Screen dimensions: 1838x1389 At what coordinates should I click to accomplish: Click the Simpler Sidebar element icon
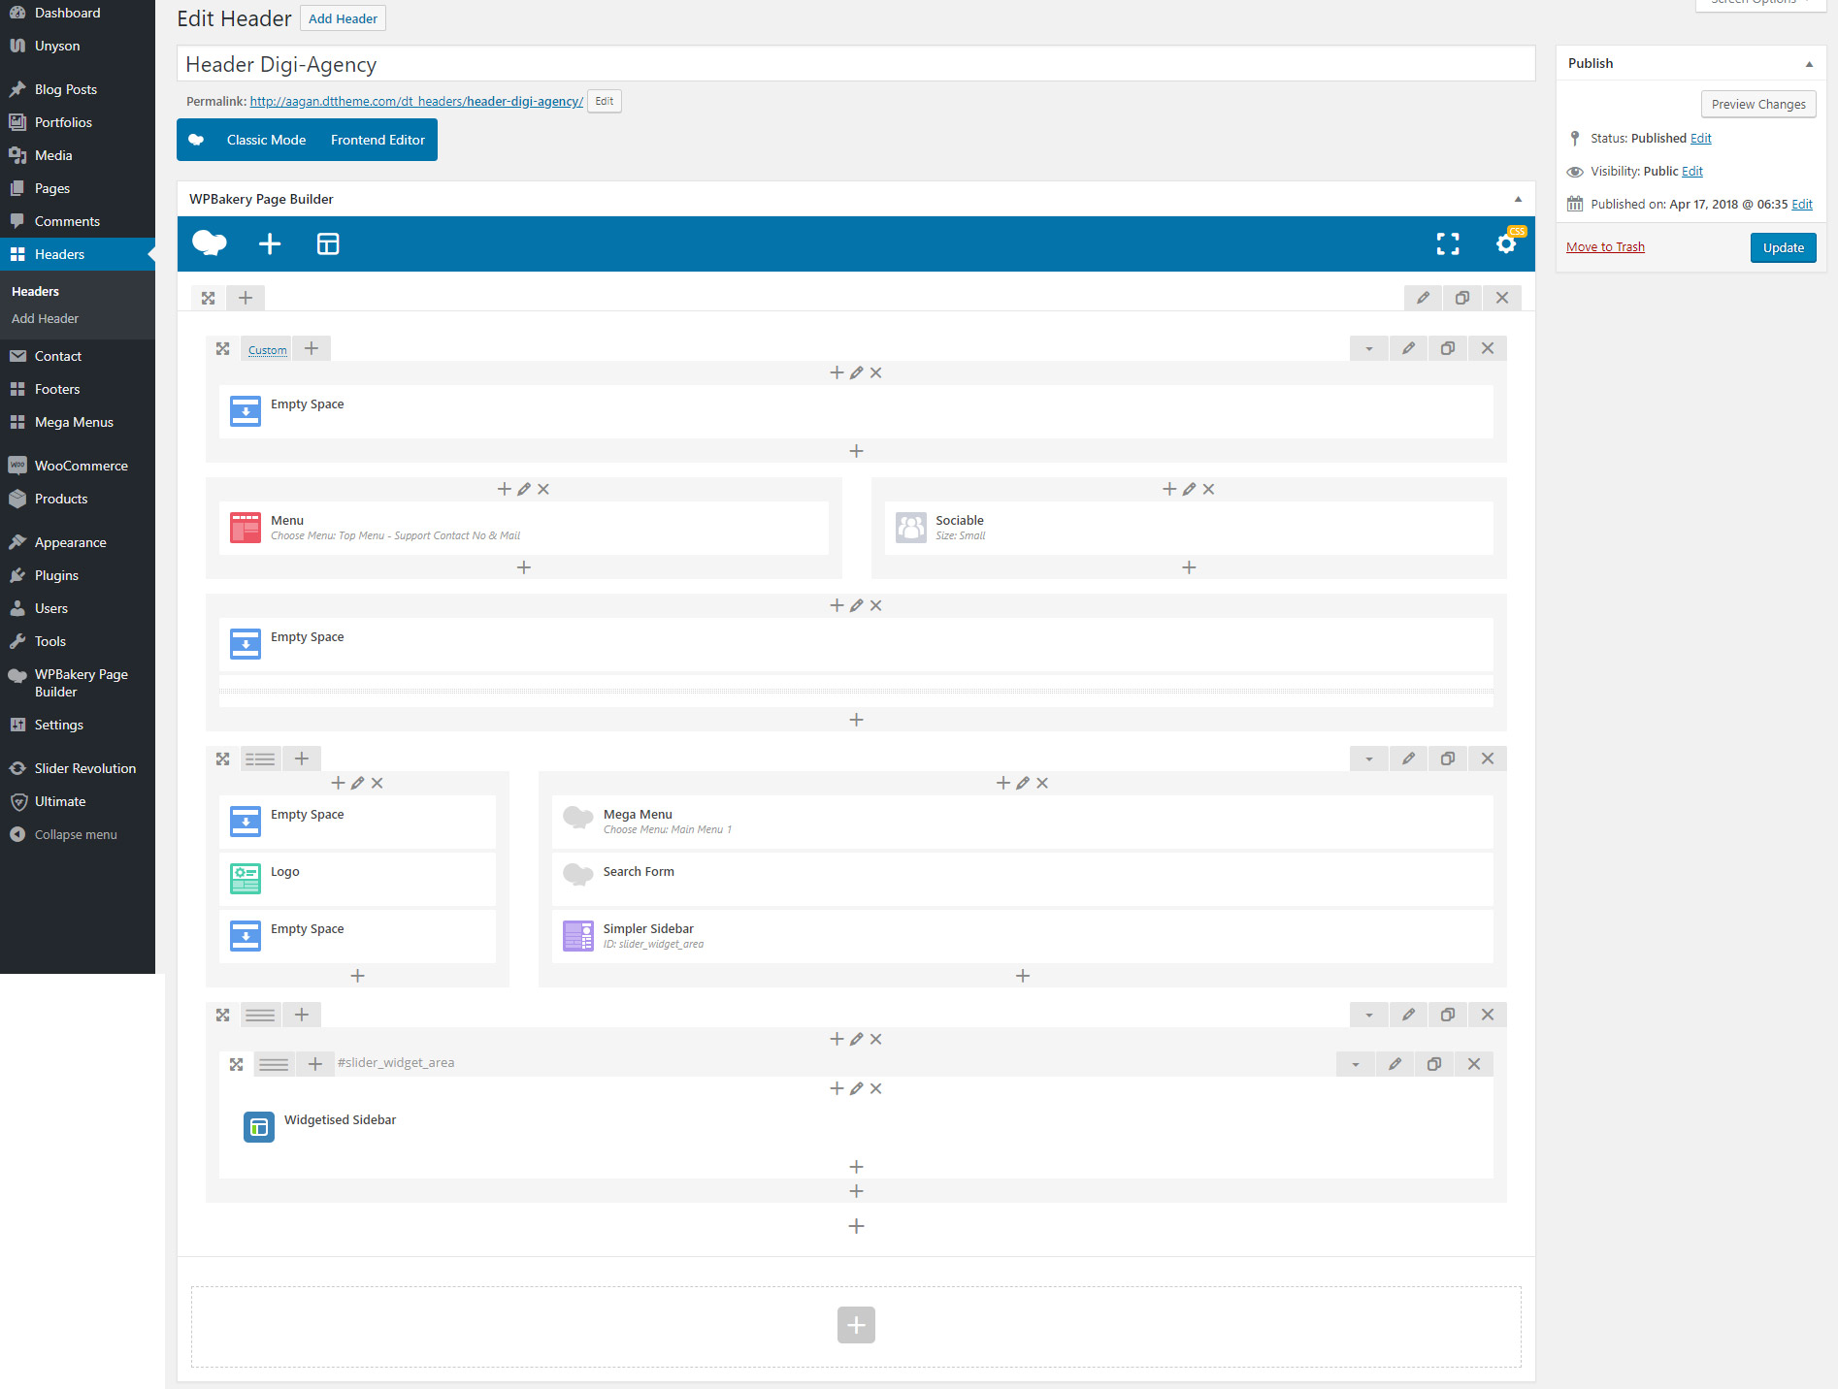(578, 936)
